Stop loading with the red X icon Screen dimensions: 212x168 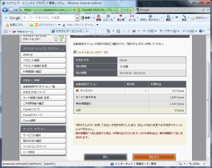[x=130, y=10]
